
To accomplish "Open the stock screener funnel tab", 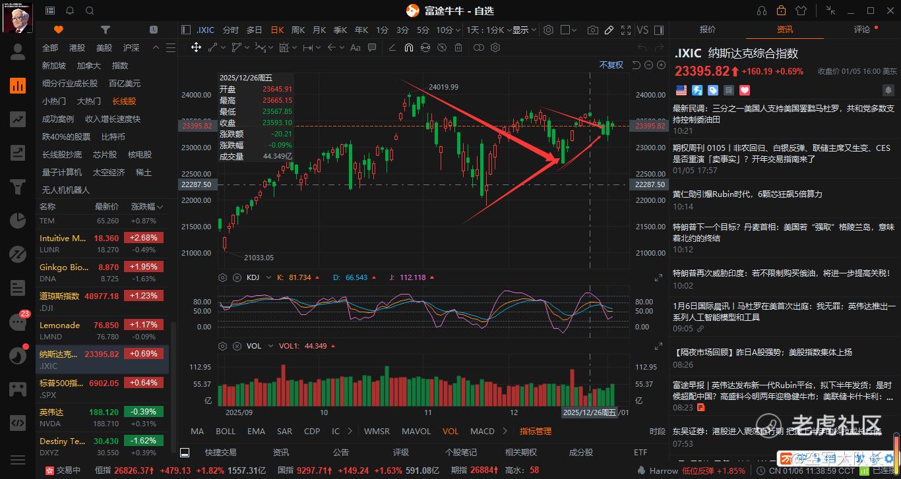I will tap(106, 30).
